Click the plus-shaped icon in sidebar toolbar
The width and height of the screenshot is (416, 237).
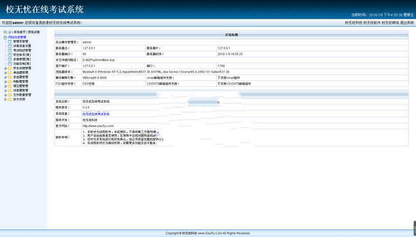coord(10,32)
